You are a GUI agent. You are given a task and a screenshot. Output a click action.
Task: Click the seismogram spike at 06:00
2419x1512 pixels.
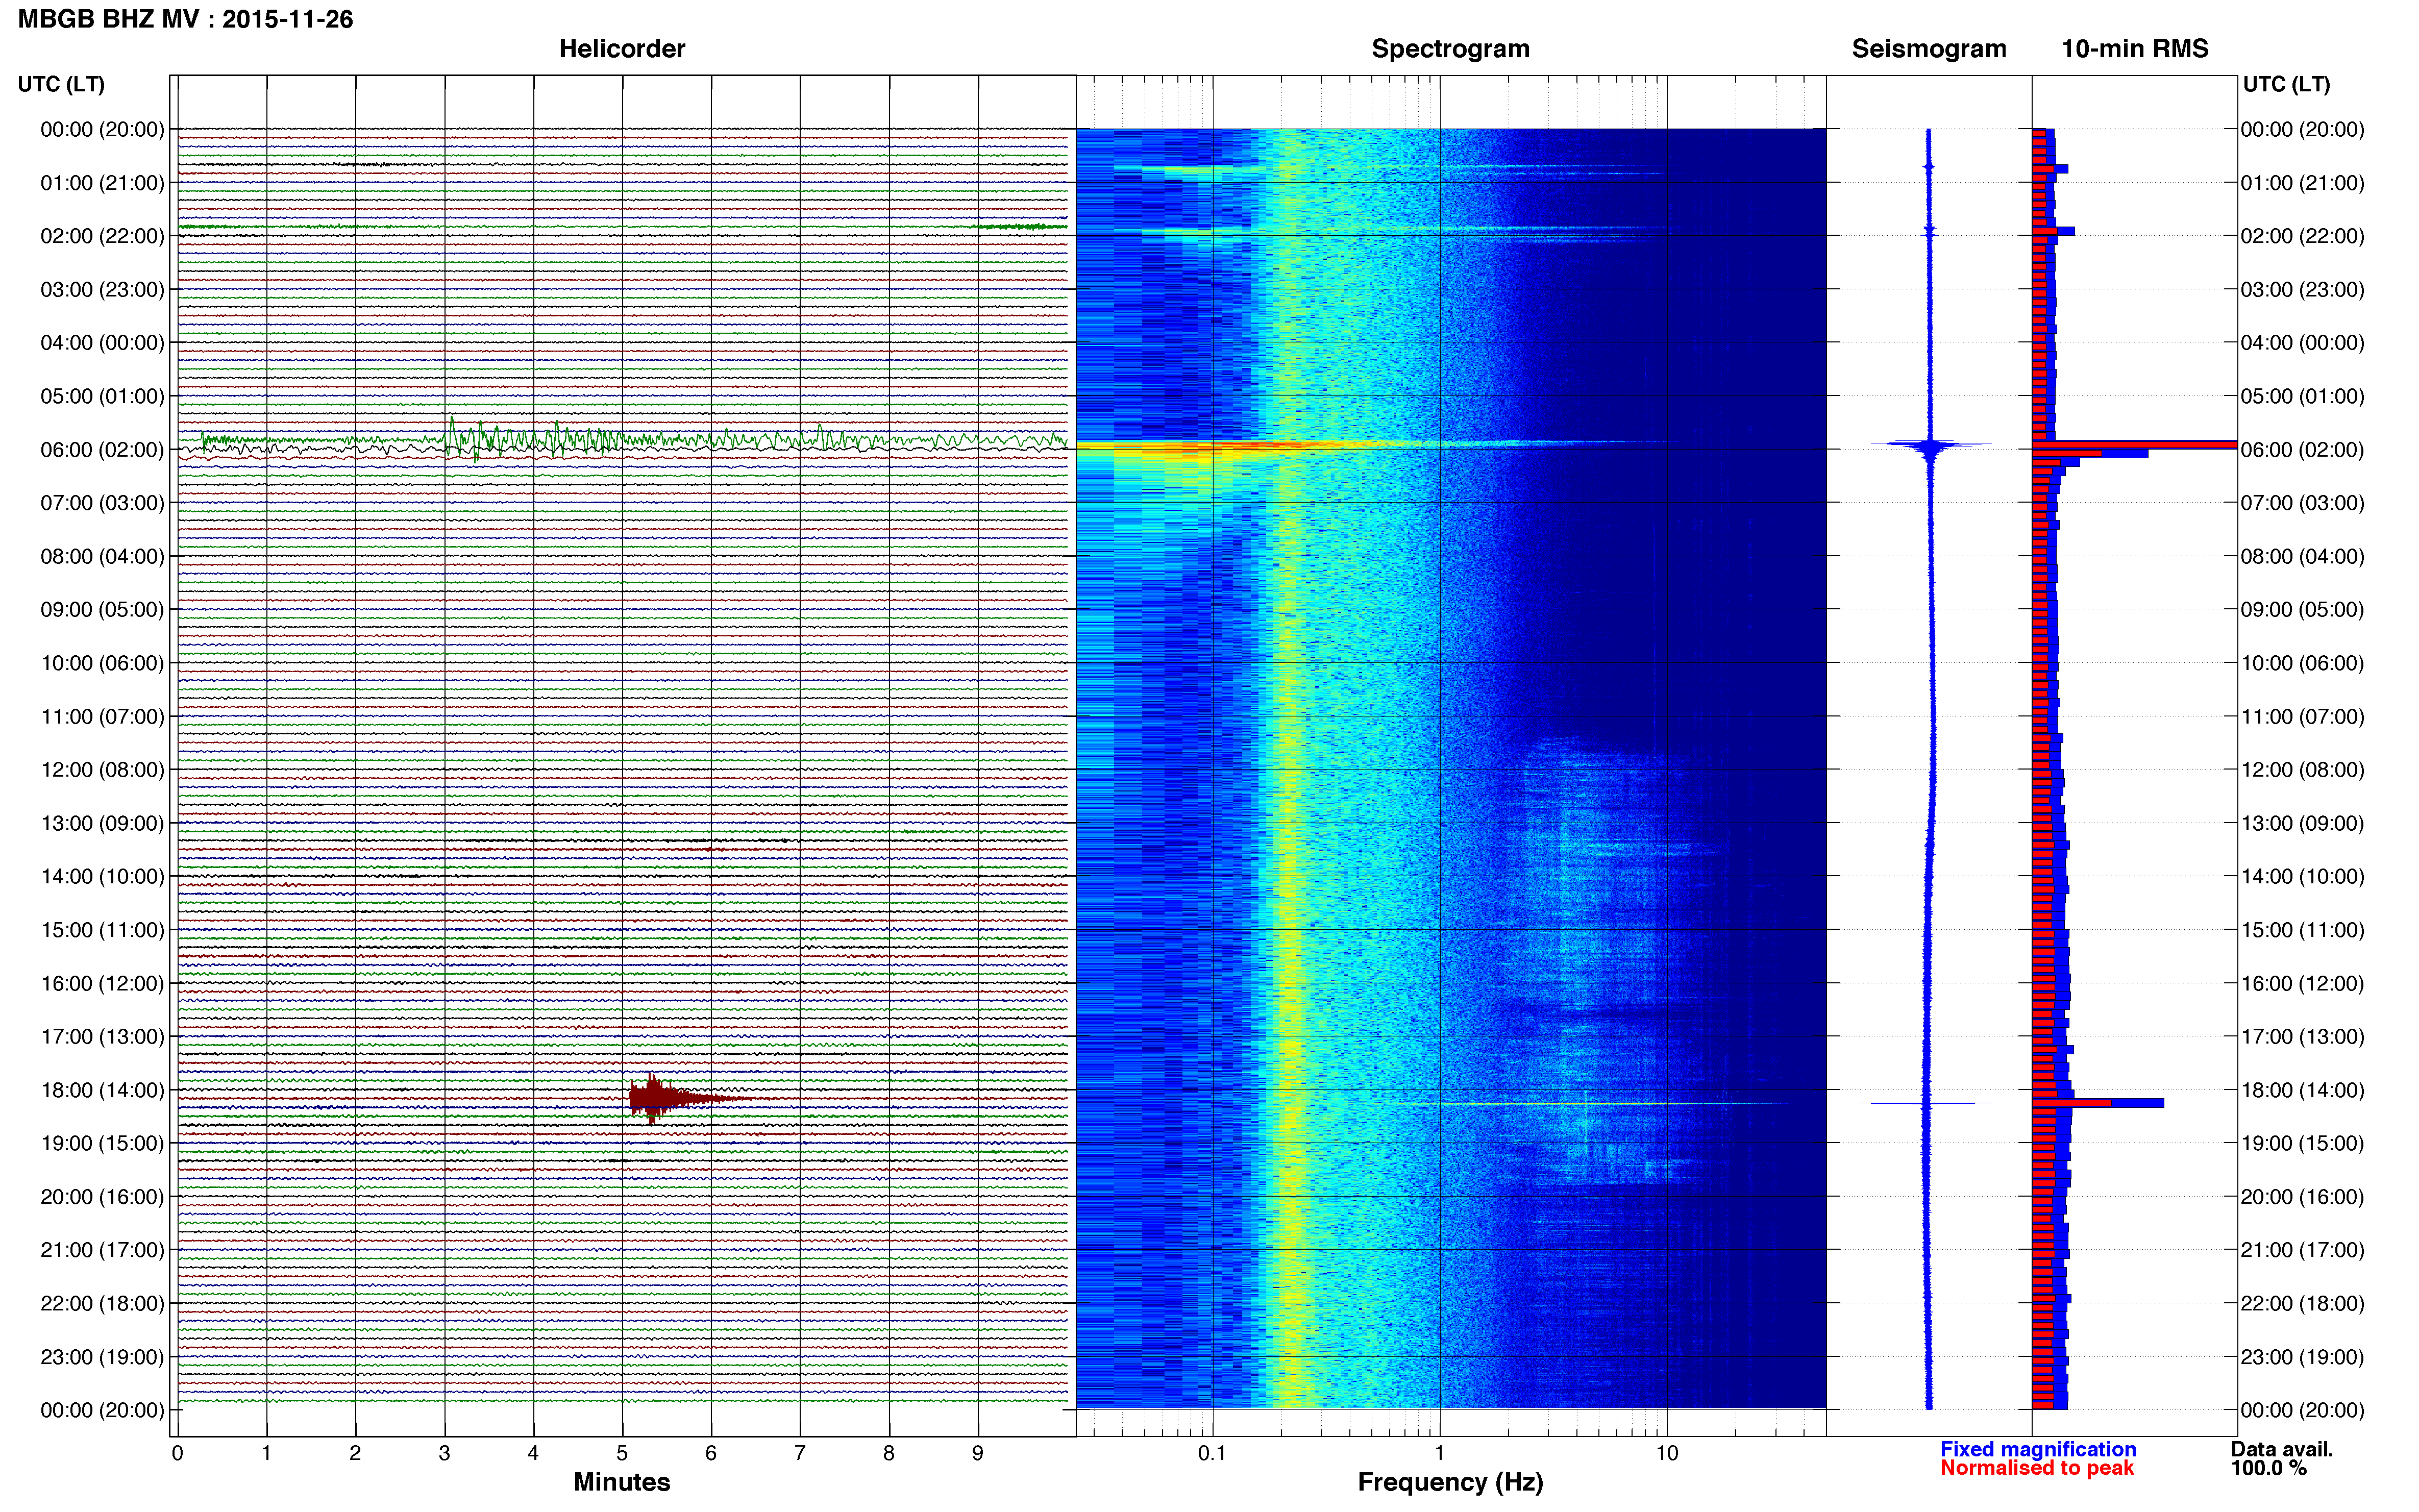tap(1931, 445)
